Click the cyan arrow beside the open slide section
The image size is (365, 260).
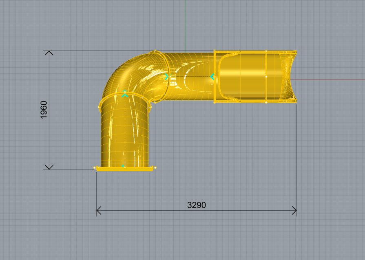212,76
